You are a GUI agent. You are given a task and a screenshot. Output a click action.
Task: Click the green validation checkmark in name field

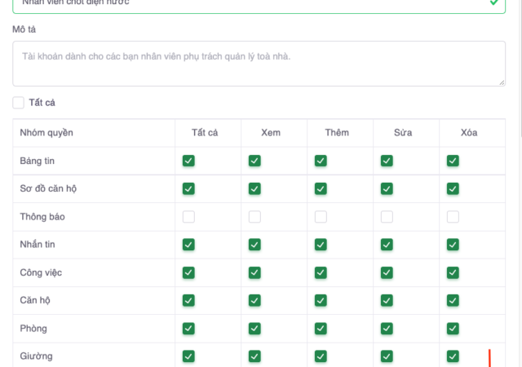[x=494, y=3]
